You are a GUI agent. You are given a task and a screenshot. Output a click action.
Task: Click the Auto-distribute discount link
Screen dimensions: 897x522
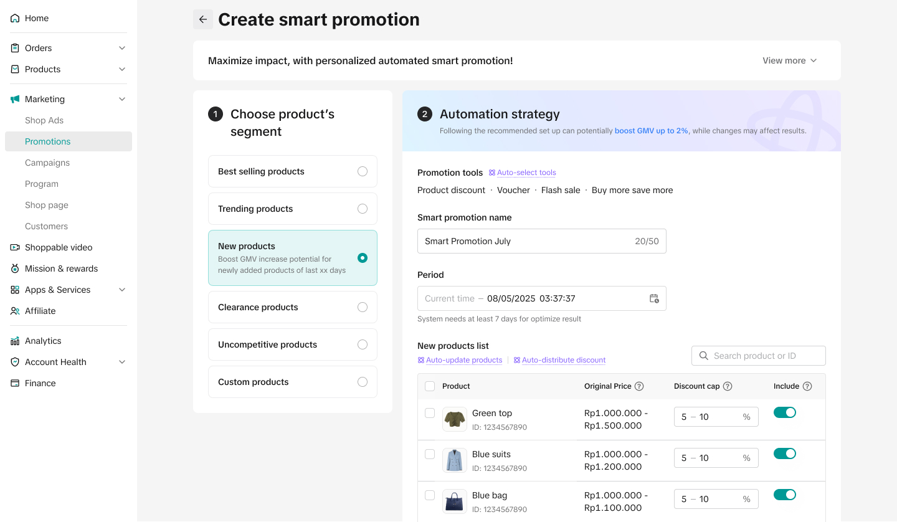coord(563,360)
